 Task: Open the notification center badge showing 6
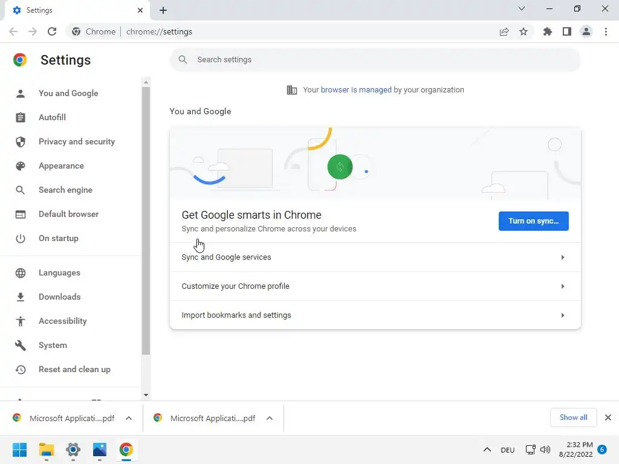(x=602, y=449)
